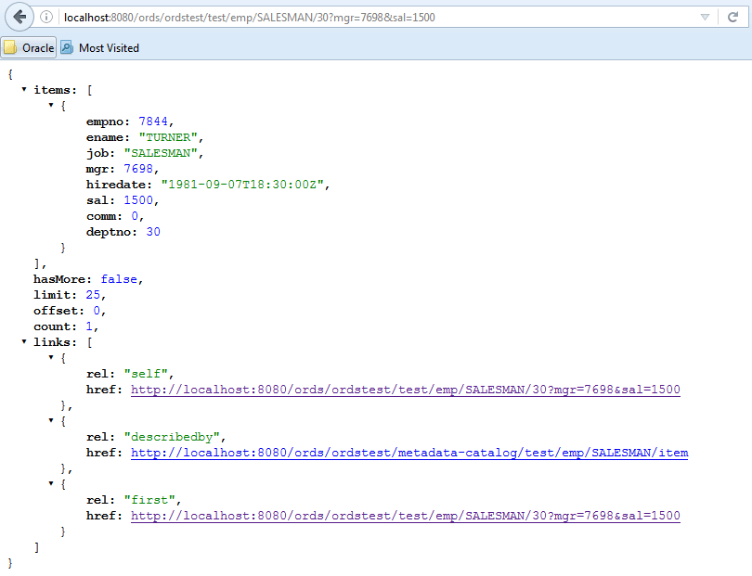752x576 pixels.
Task: Click the hasMore false value
Action: (119, 279)
